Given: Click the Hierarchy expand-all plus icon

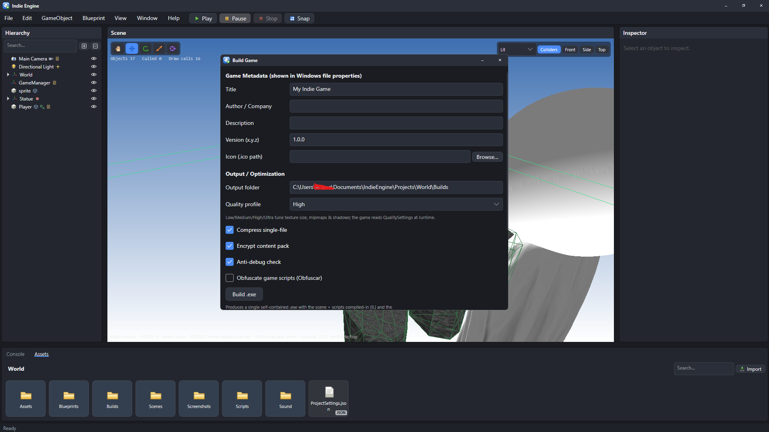Looking at the screenshot, I should click(x=84, y=46).
